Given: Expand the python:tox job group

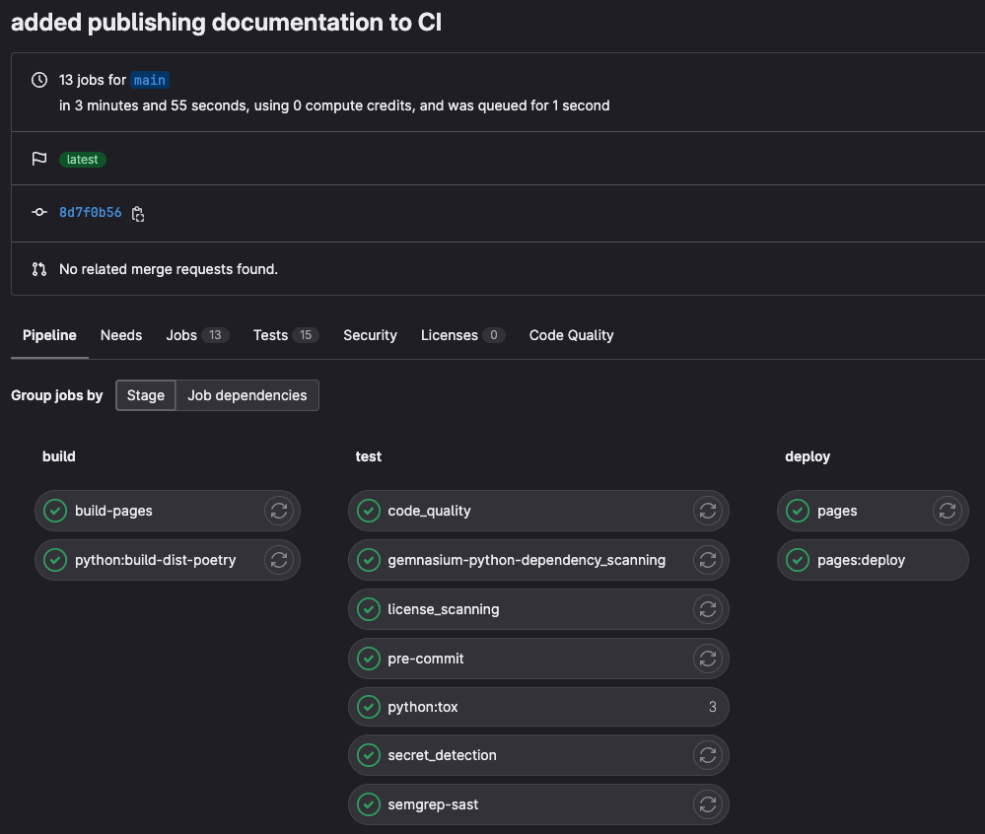Looking at the screenshot, I should tap(538, 707).
